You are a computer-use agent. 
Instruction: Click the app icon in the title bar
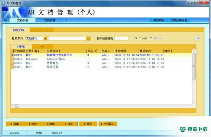4,3
